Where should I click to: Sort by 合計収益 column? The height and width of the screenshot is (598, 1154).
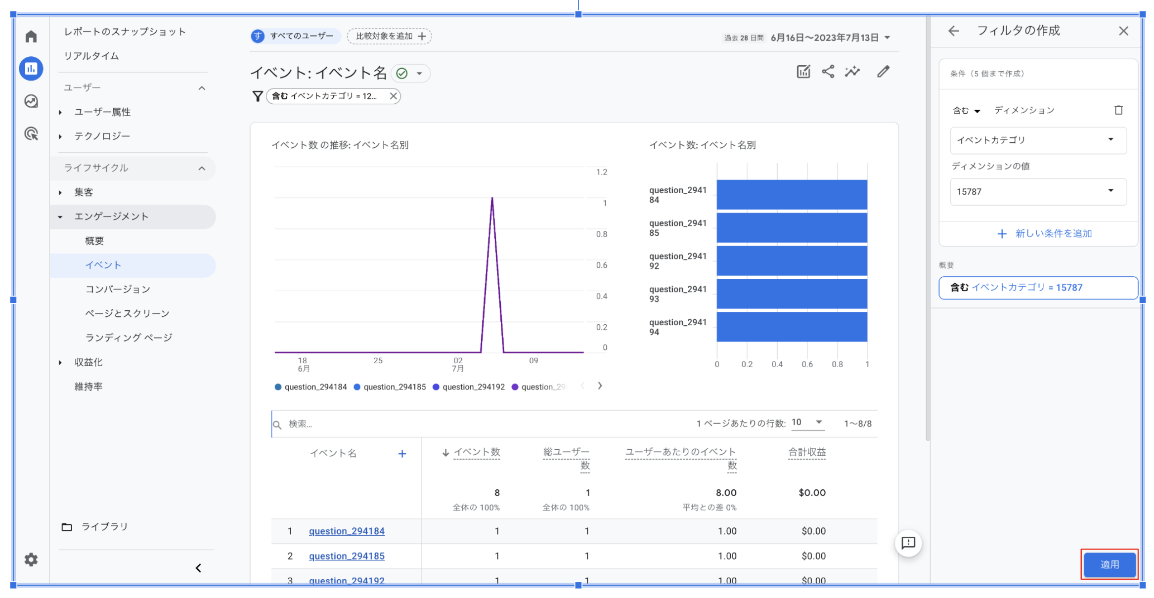(x=807, y=452)
